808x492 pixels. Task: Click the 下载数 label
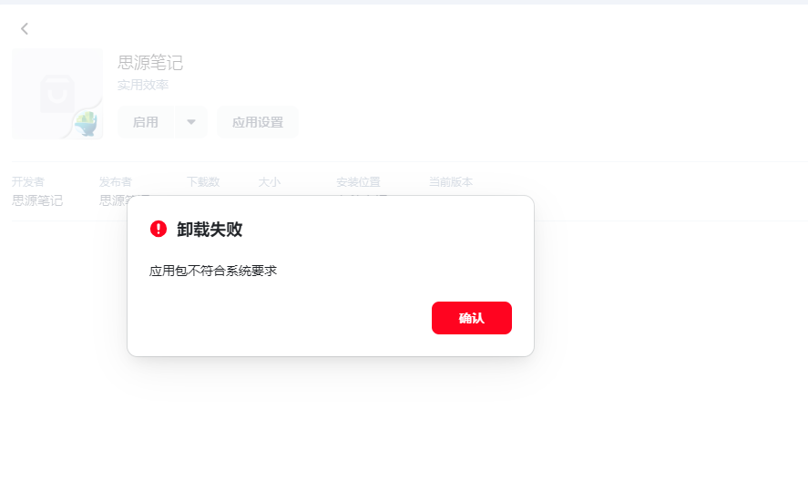coord(203,182)
